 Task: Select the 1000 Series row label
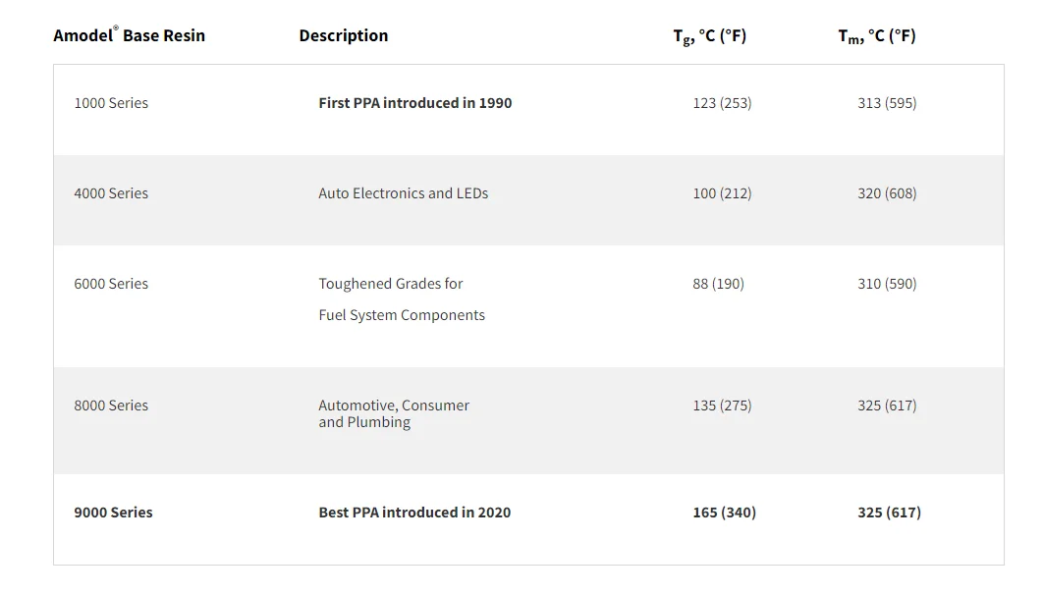(x=111, y=103)
